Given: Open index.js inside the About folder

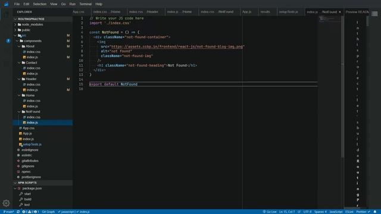Looking at the screenshot, I should [x=32, y=57].
